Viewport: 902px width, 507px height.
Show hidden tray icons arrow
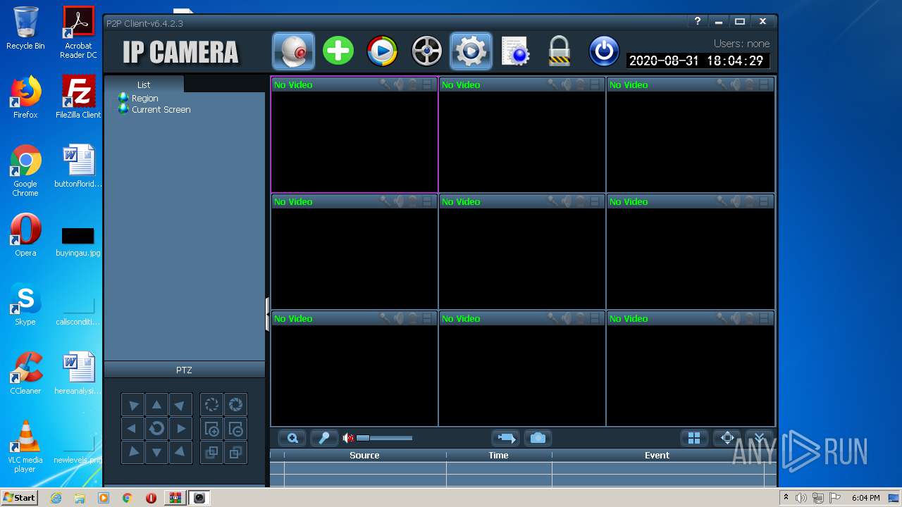786,498
